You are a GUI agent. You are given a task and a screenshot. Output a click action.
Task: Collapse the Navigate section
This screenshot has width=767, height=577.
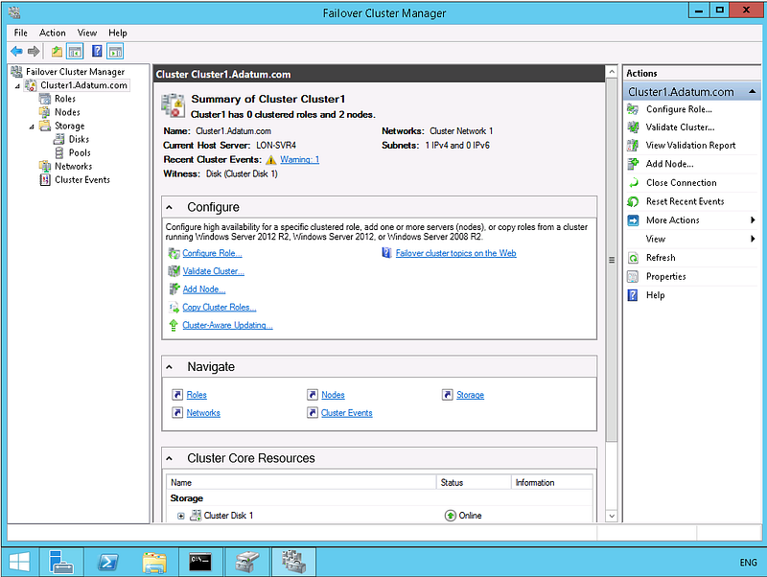(x=170, y=367)
